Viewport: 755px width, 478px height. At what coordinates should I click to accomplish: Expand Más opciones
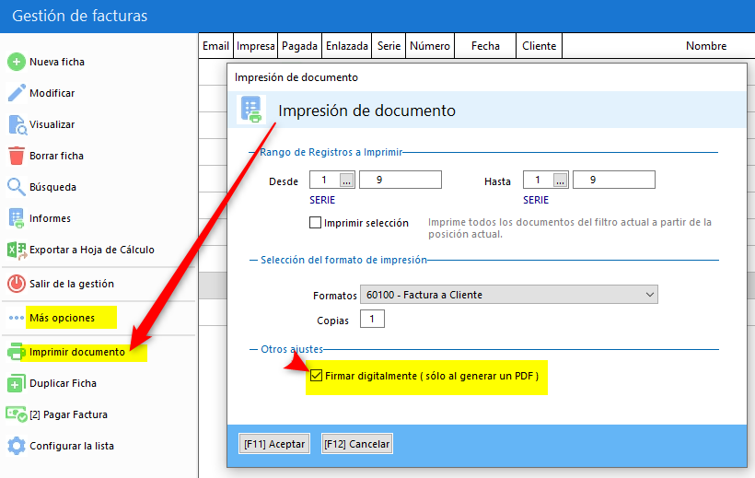62,318
